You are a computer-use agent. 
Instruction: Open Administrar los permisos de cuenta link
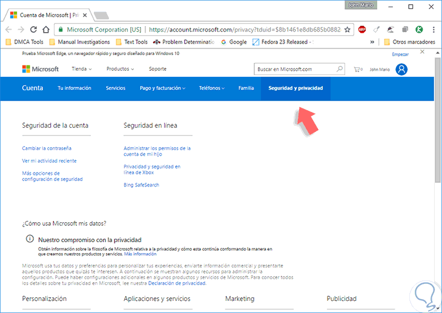(x=157, y=151)
